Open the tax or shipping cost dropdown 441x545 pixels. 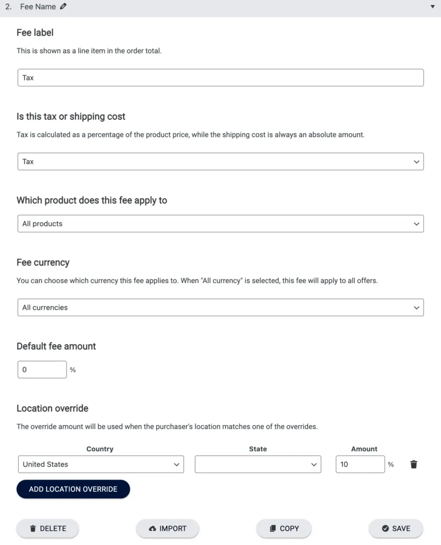[220, 161]
